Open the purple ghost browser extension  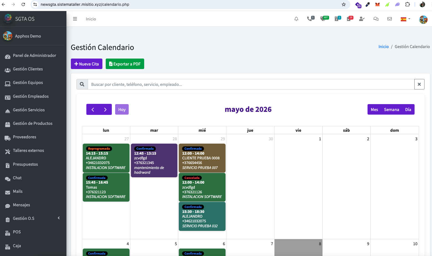tap(397, 4)
